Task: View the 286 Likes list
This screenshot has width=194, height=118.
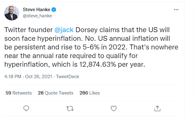Action: [90, 93]
